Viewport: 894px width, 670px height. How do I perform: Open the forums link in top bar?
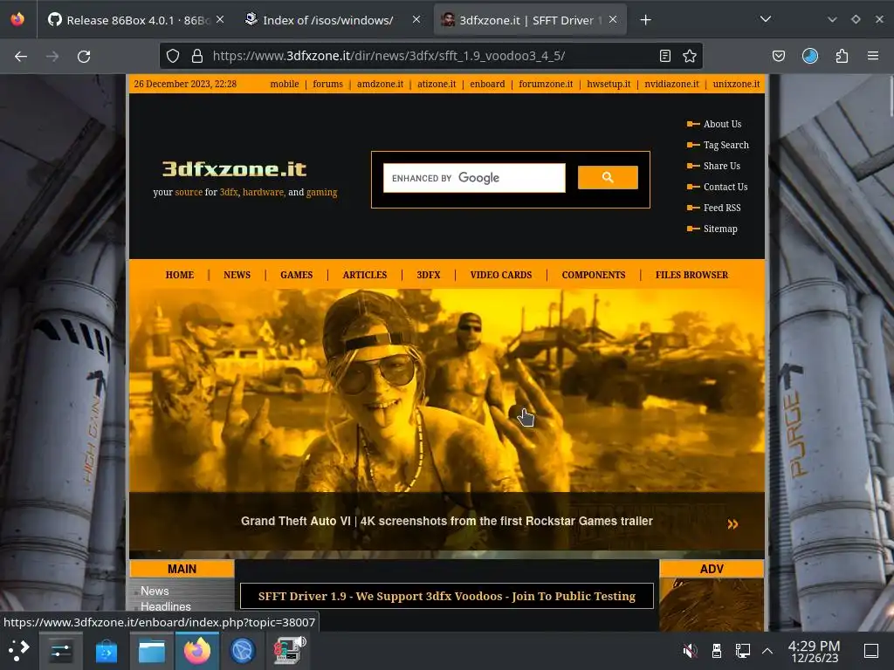(328, 84)
